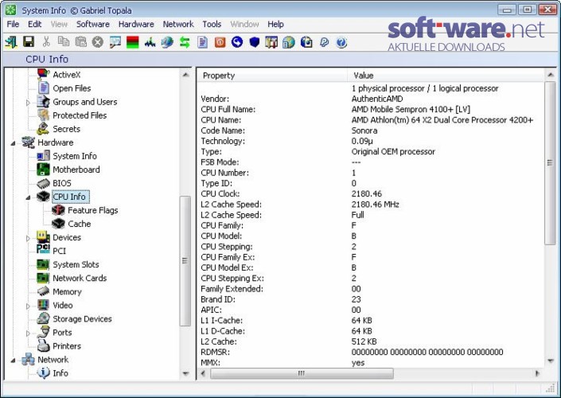Viewport: 561px width, 398px height.
Task: Click the Motherboard icon in the tree
Action: tap(43, 170)
